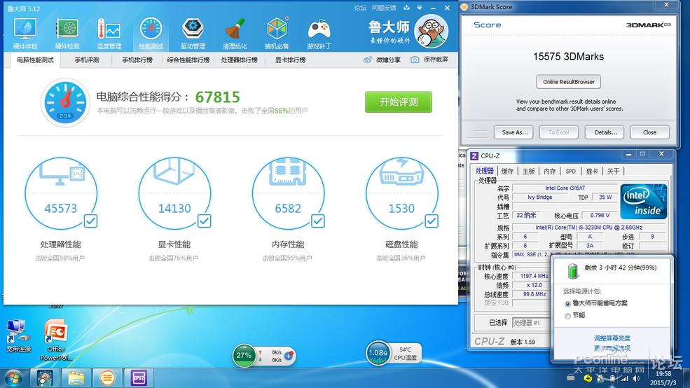Open the 宽带连接 desktop shortcut
This screenshot has height=388, width=690.
click(18, 336)
